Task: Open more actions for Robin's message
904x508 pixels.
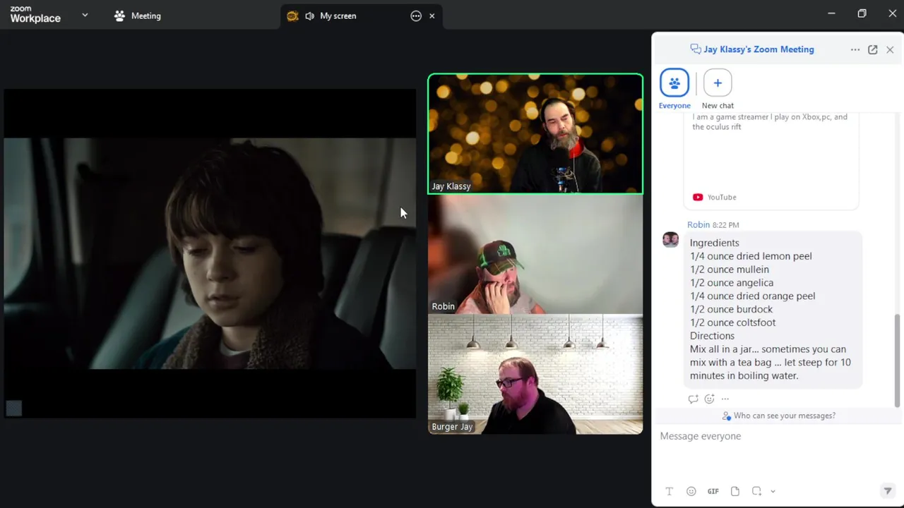Action: point(725,399)
